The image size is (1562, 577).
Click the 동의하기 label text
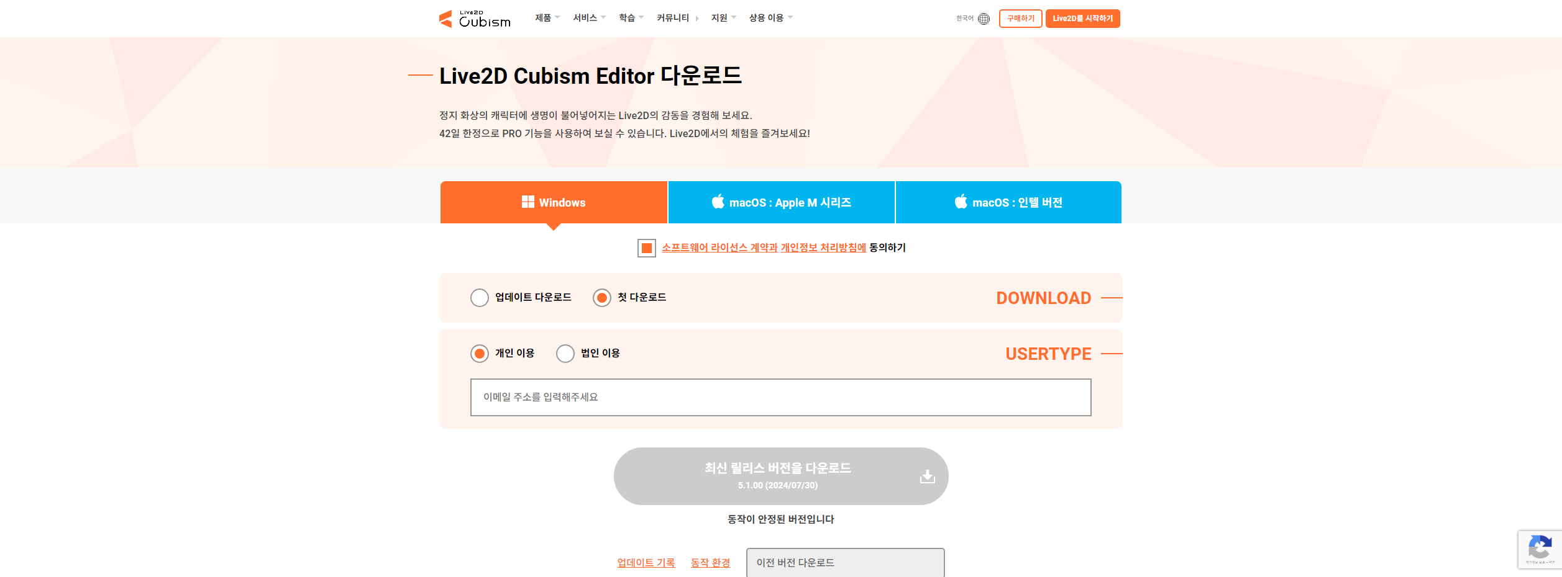pyautogui.click(x=887, y=248)
